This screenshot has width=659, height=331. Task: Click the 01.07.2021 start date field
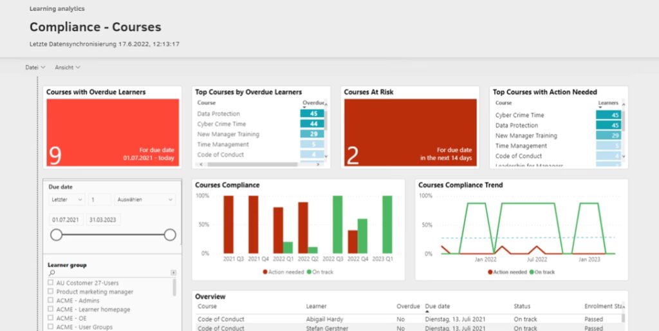coord(64,220)
